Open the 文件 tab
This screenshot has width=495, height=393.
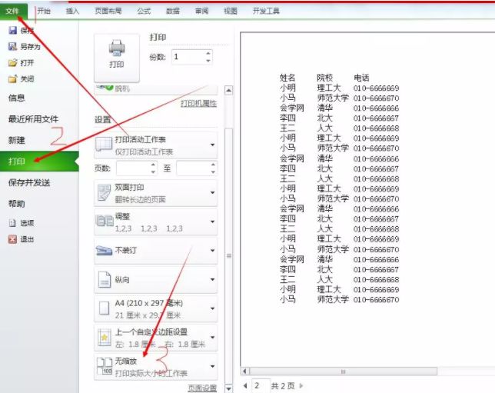pyautogui.click(x=12, y=11)
